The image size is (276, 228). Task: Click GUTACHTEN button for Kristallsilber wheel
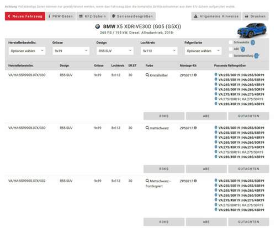pyautogui.click(x=248, y=116)
